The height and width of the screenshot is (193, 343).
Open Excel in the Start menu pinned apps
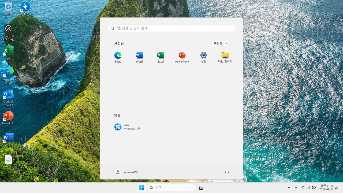pos(161,57)
